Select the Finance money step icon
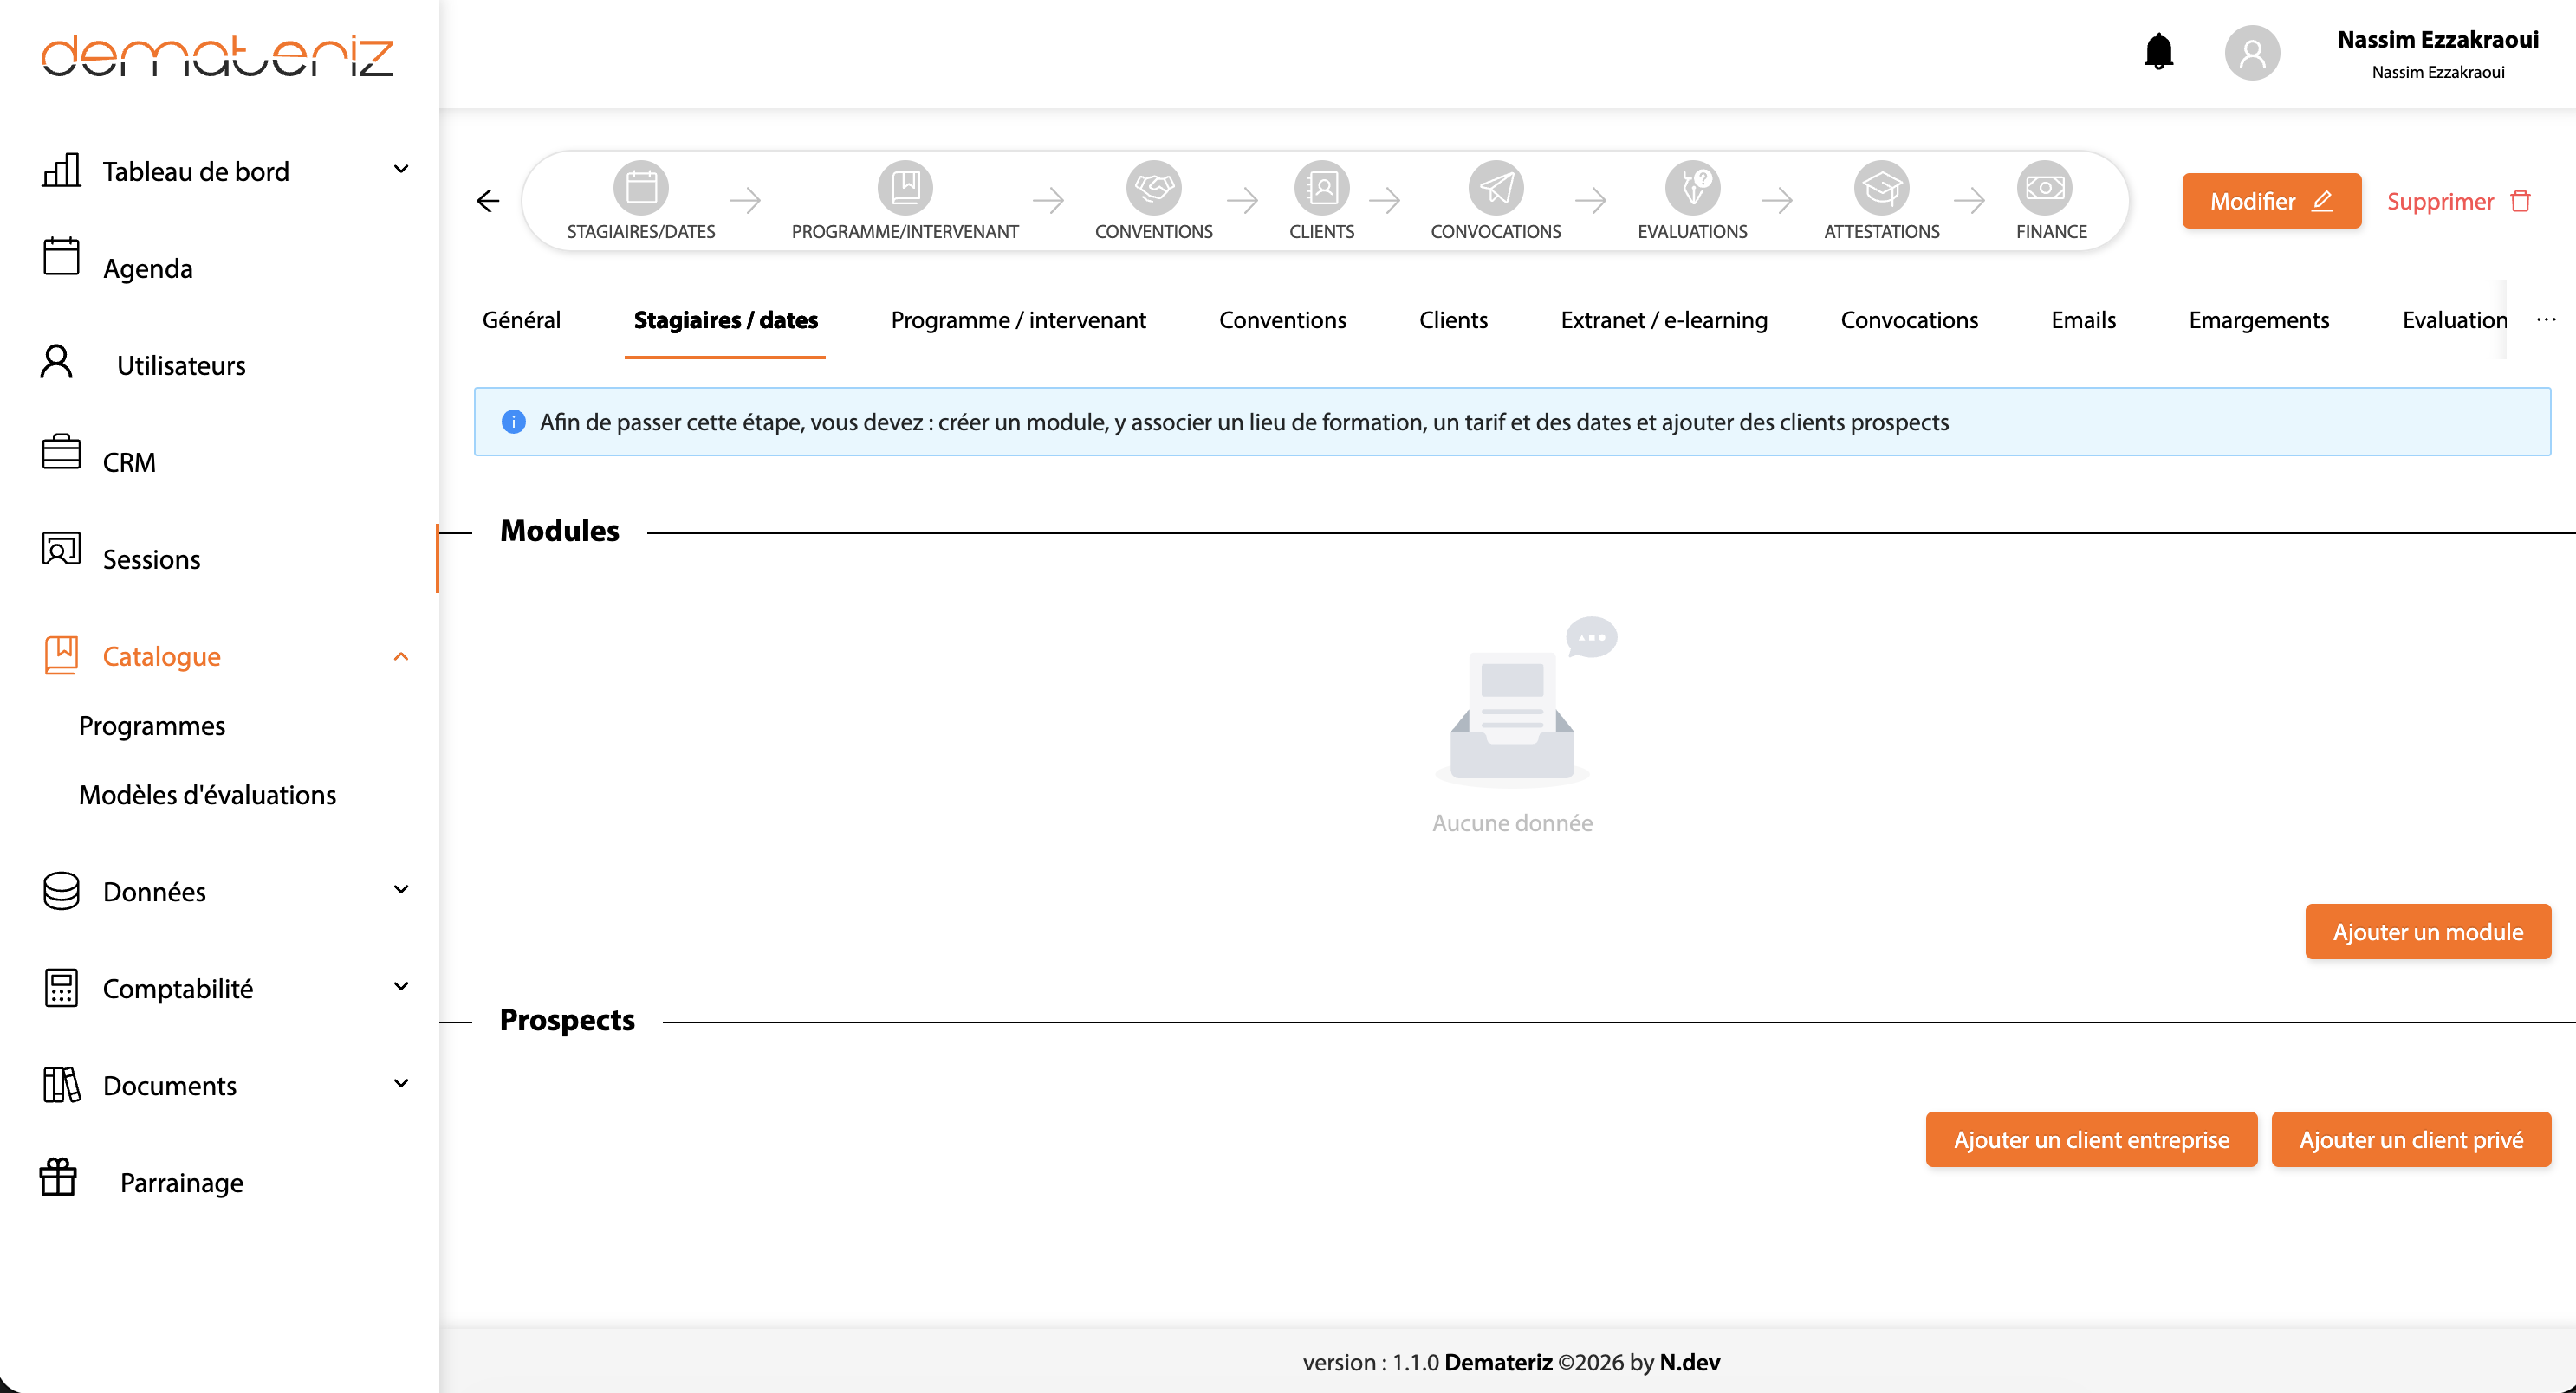Screen dimensions: 2576x1393 tap(2045, 187)
